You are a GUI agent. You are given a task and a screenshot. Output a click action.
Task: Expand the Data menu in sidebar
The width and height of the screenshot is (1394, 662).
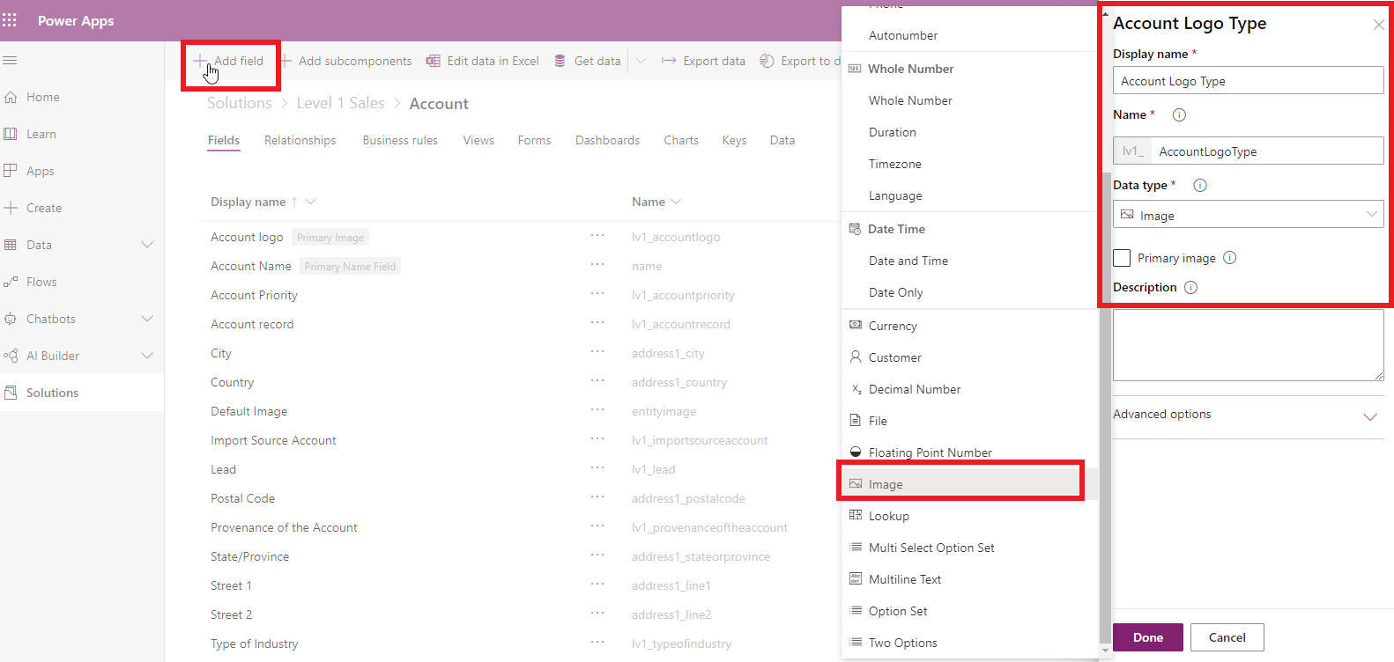pos(147,245)
